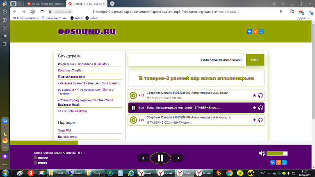Expand the tab group counter dropdown

point(19,4)
